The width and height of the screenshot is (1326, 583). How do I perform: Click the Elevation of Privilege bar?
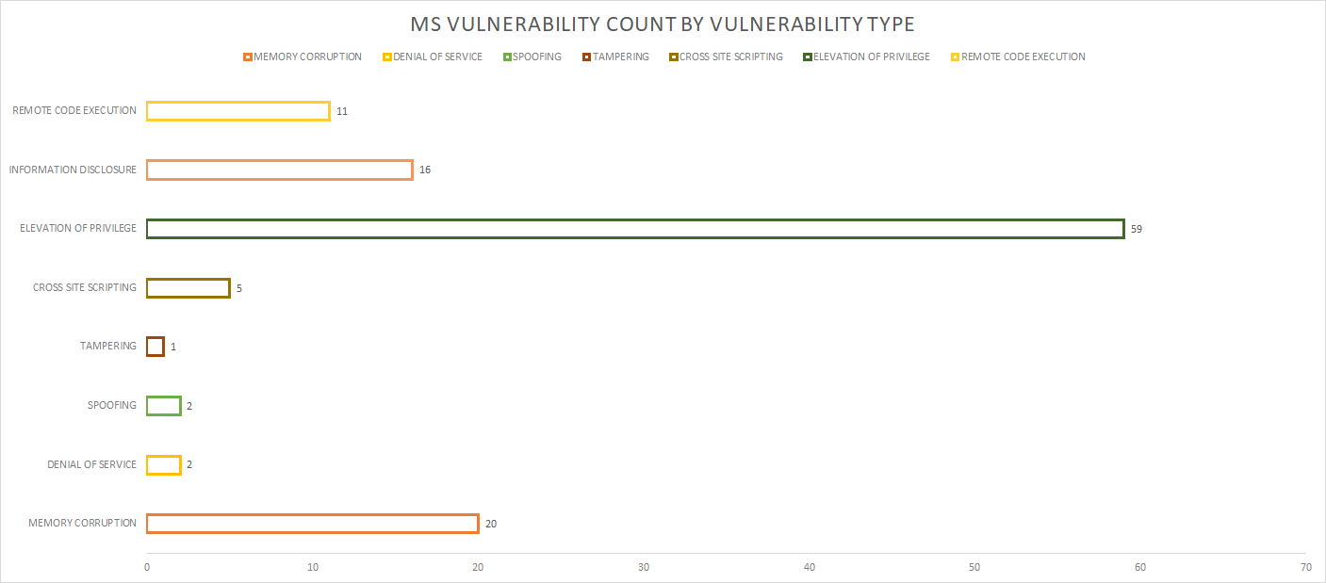pyautogui.click(x=635, y=229)
